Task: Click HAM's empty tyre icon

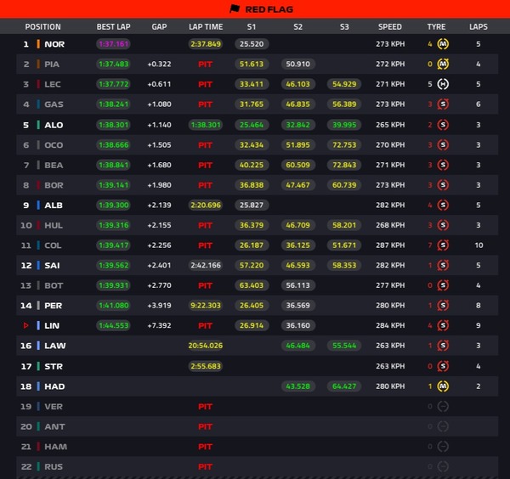Action: pos(443,447)
